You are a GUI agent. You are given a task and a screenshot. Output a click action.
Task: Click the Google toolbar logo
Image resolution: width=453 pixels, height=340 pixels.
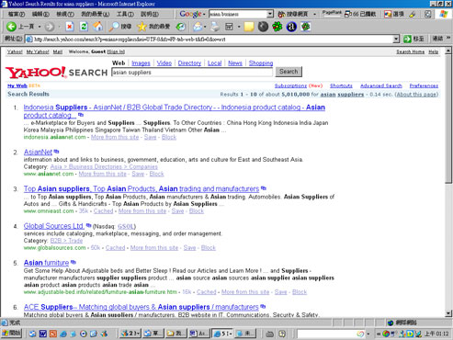190,14
